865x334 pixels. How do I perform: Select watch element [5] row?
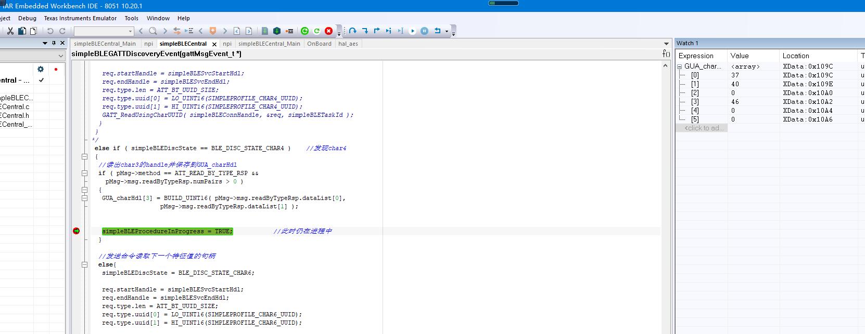point(770,119)
